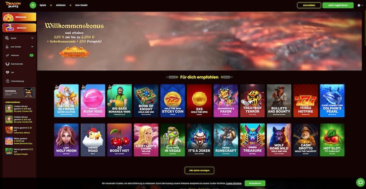
Task: Open Aktionen in top navigation
Action: point(61,5)
